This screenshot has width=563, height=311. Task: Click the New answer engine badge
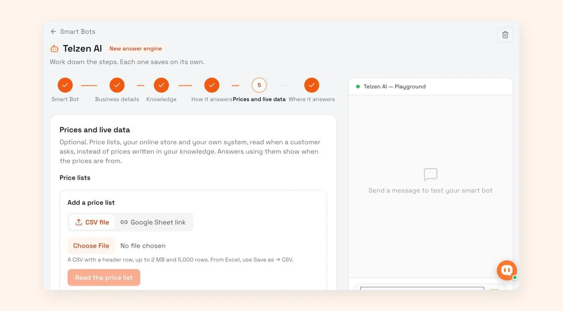136,48
